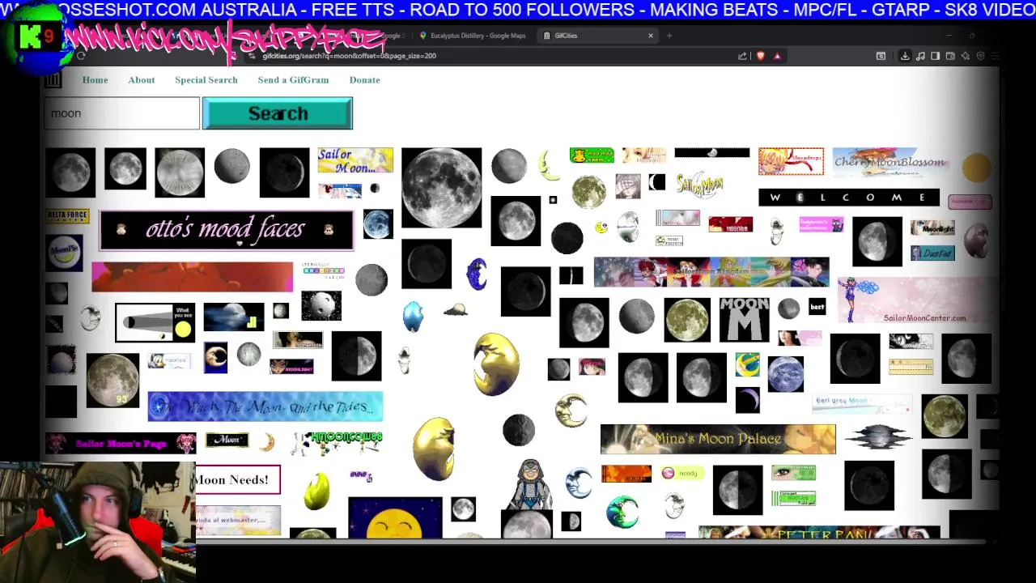Open the SailorMoonCenter.com banner
1036x583 pixels.
pos(918,300)
